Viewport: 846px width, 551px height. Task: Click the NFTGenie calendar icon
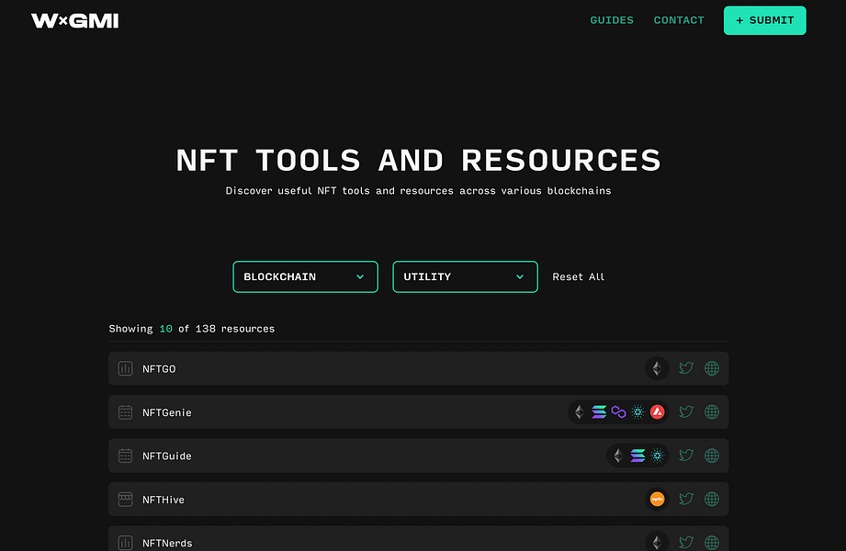(125, 412)
